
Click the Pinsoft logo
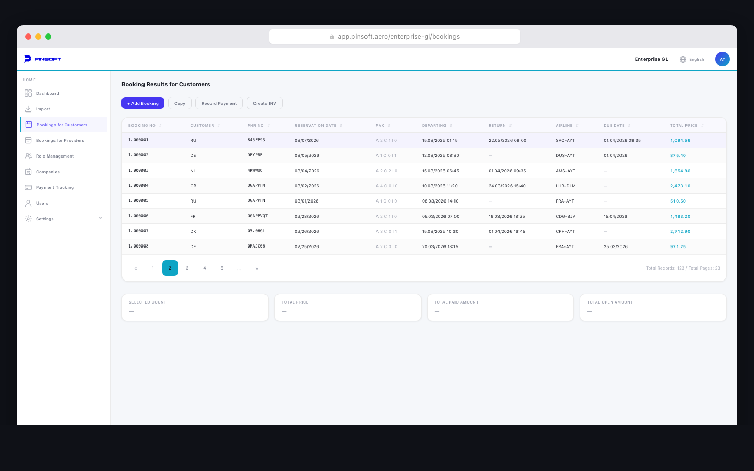tap(43, 59)
